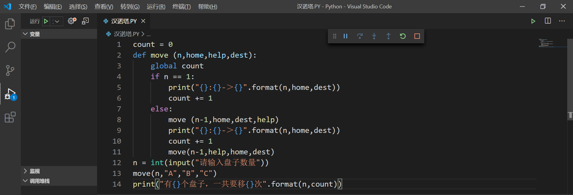Viewport: 573px width, 195px height.
Task: Expand the 监视 watch section
Action: tap(25, 171)
